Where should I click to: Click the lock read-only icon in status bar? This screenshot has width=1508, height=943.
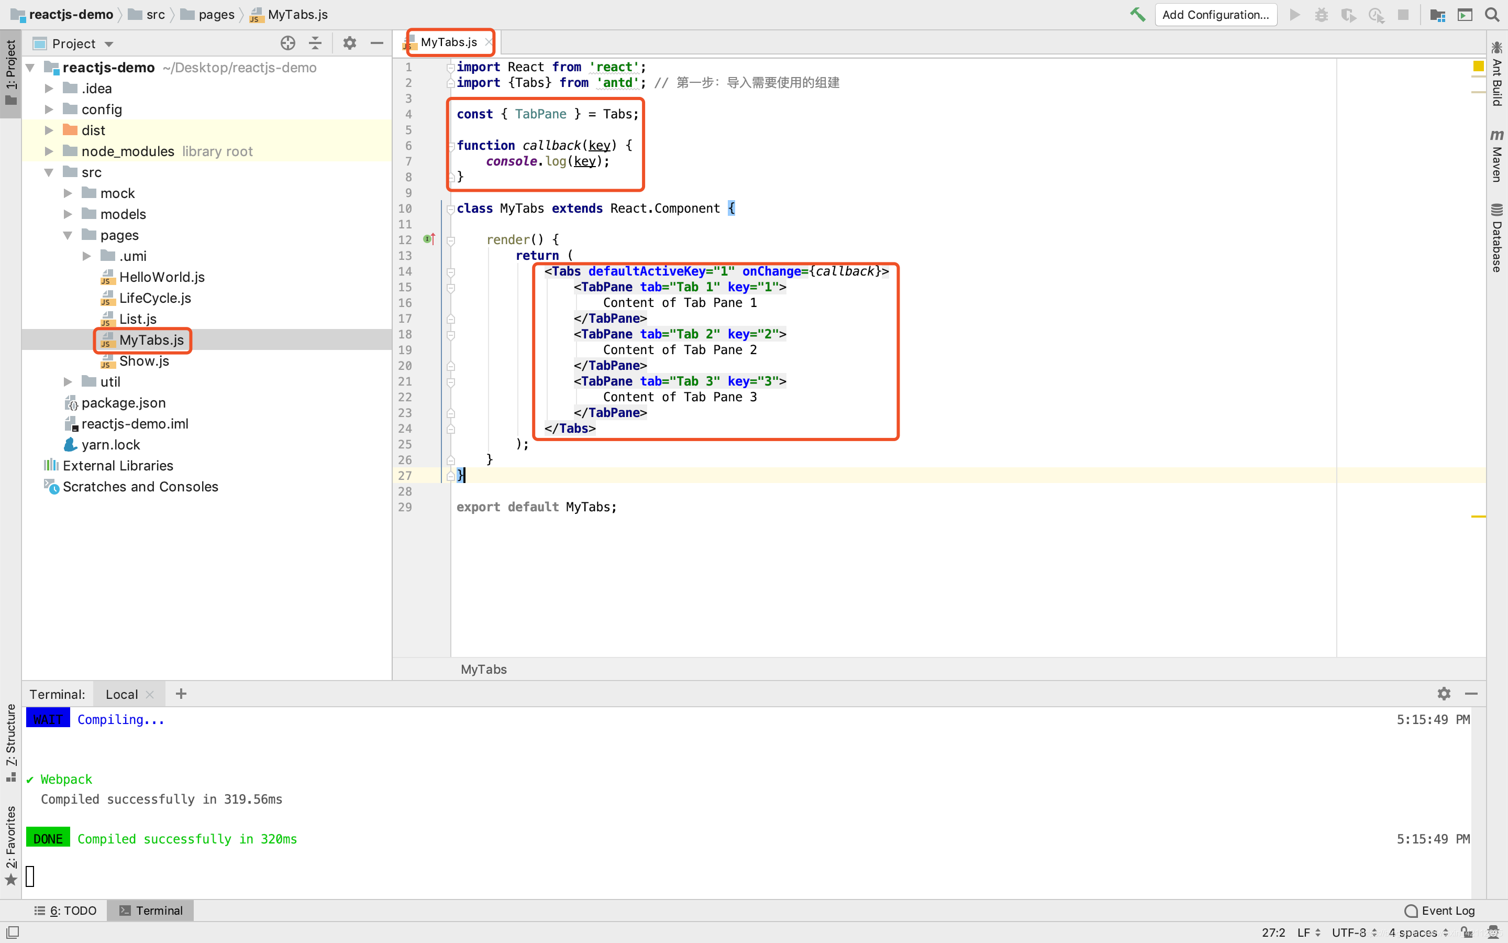pos(1466,932)
